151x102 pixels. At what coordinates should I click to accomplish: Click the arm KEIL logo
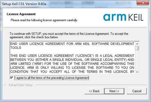pos(123,17)
